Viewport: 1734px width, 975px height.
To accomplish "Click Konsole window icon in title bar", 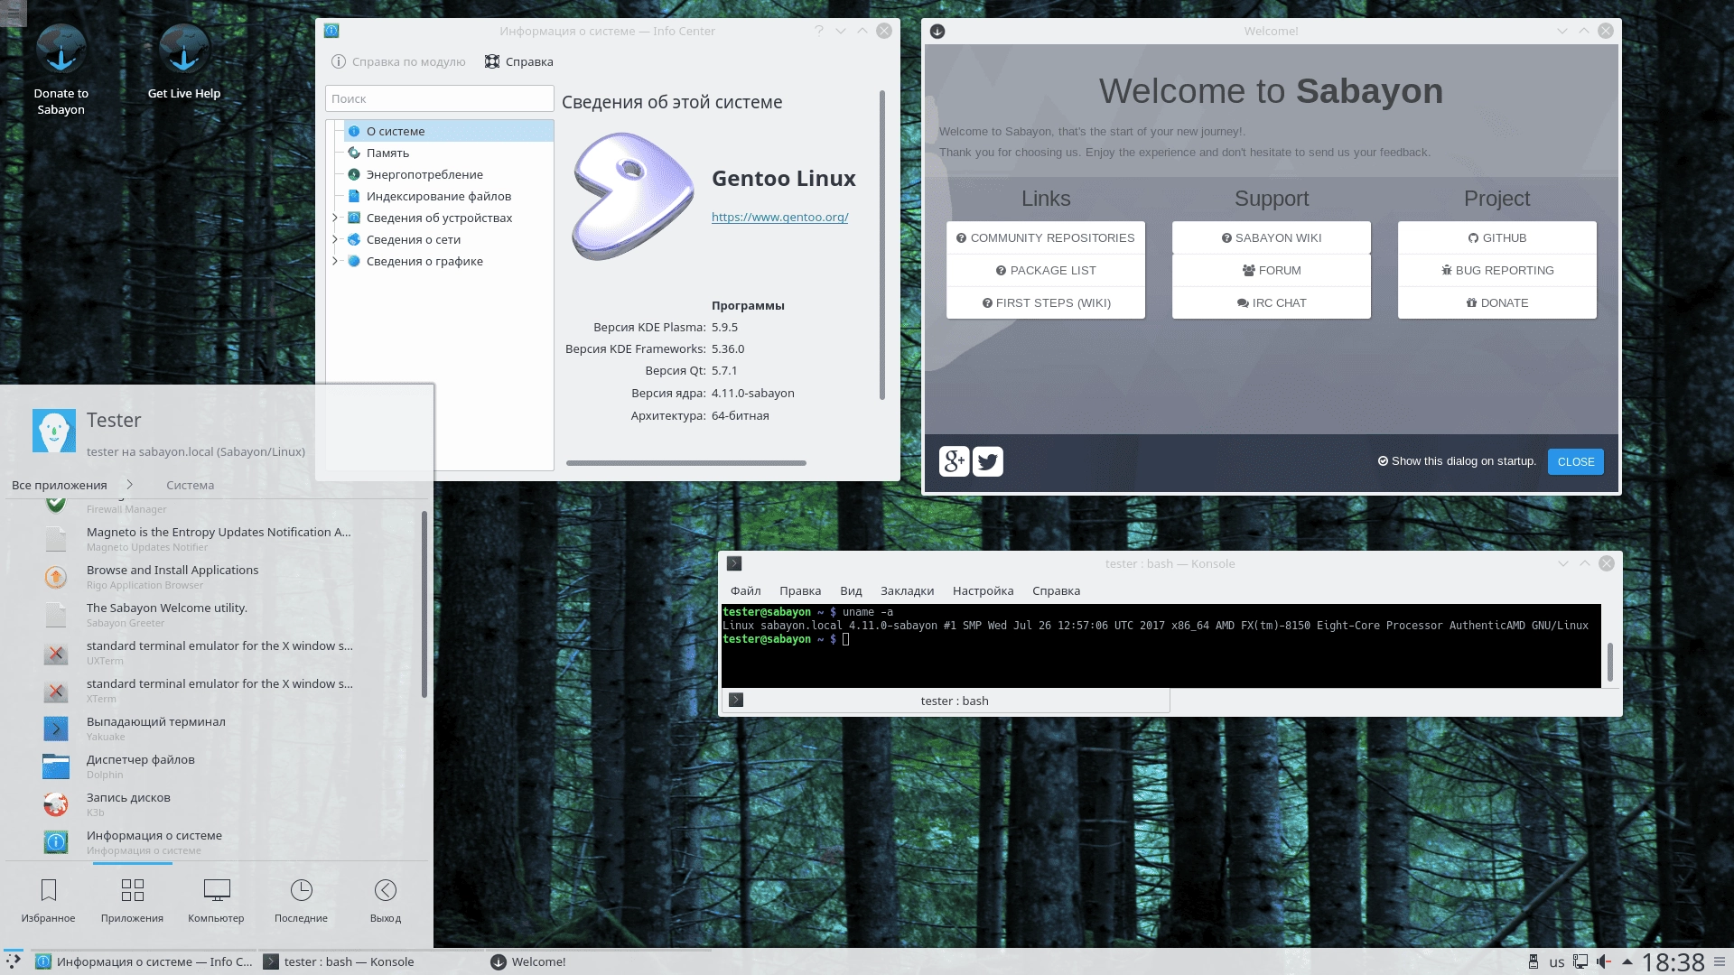I will 734,563.
